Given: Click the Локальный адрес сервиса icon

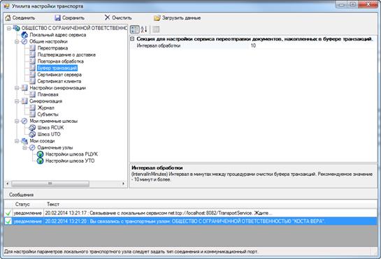Looking at the screenshot, I should point(24,35).
